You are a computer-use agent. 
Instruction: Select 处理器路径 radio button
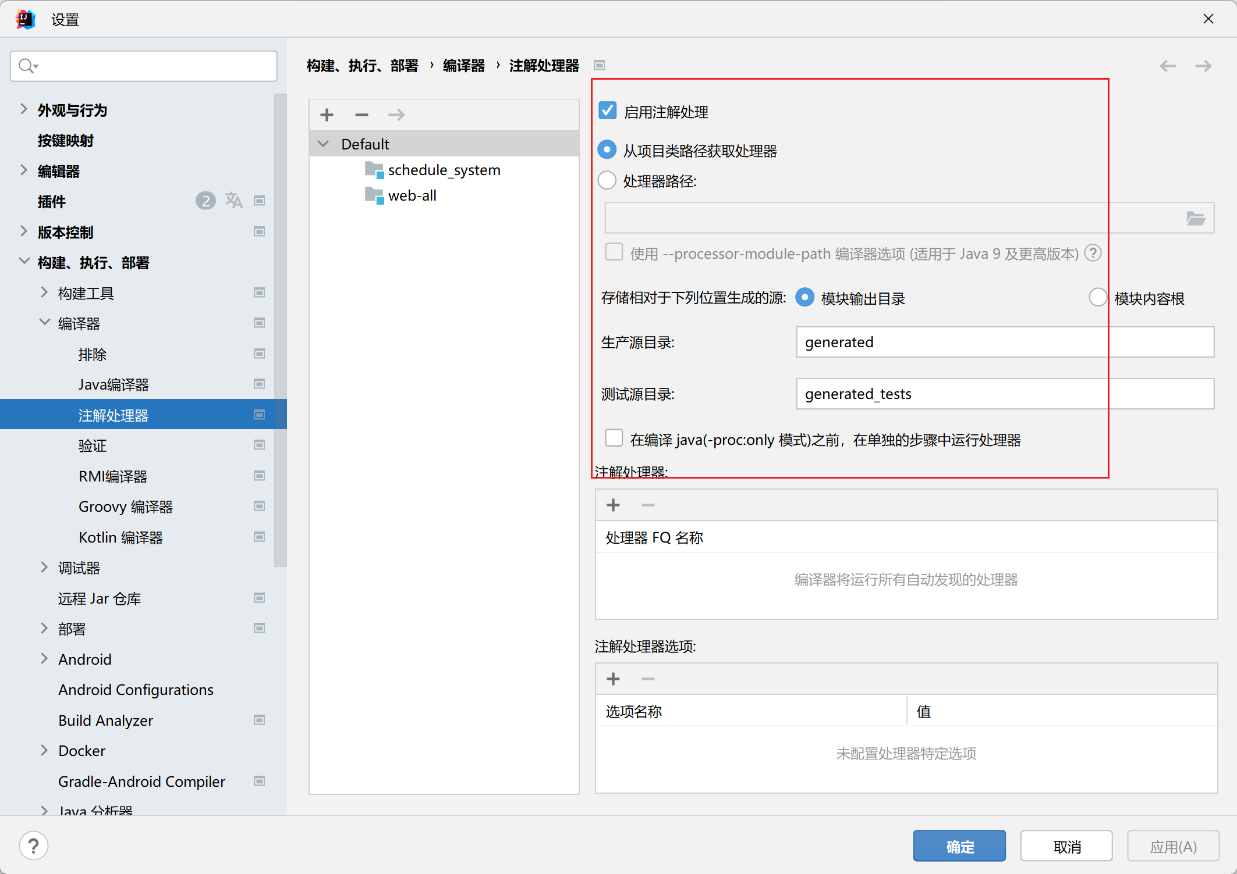(607, 180)
